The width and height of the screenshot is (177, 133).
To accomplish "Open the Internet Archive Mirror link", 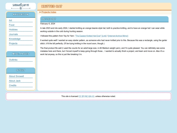I will coord(118,36).
